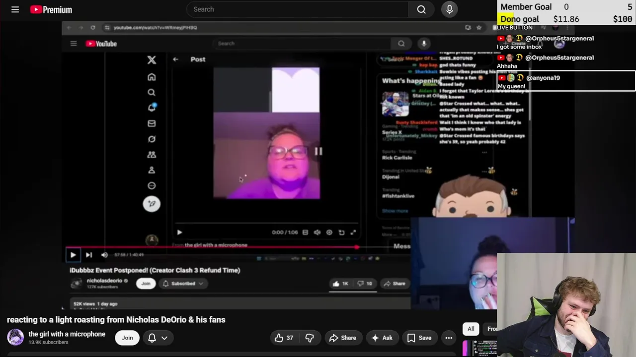The width and height of the screenshot is (636, 357).
Task: Share the reacting video
Action: coord(343,338)
